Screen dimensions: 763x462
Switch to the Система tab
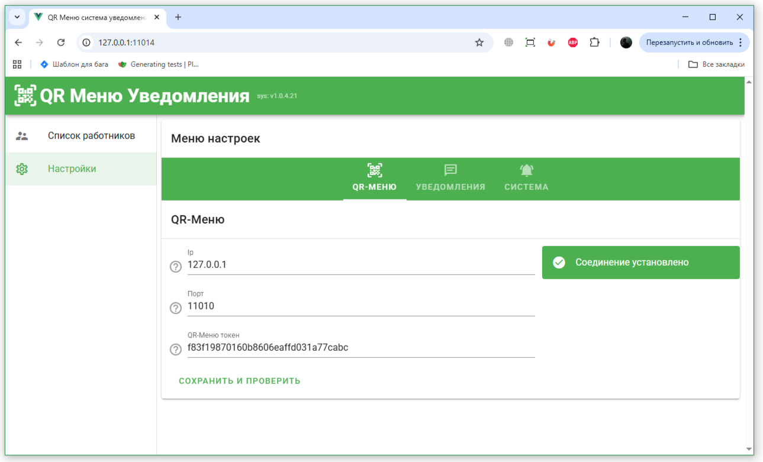[526, 178]
